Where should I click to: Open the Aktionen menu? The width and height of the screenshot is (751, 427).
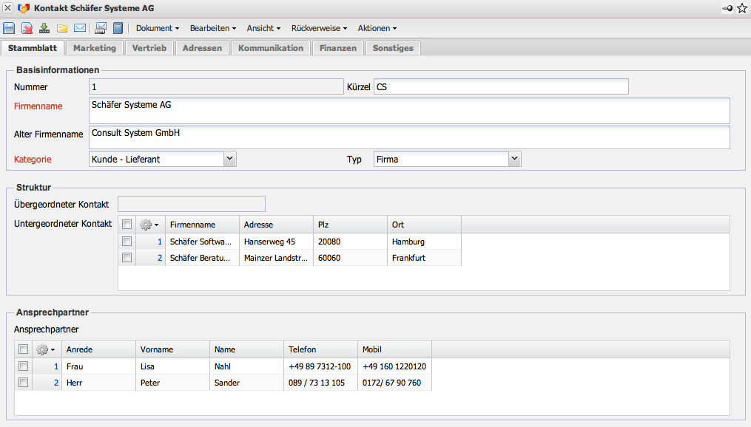(377, 28)
